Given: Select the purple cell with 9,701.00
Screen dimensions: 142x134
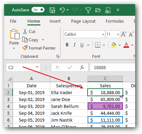Looking at the screenshot, I should coord(105,106).
